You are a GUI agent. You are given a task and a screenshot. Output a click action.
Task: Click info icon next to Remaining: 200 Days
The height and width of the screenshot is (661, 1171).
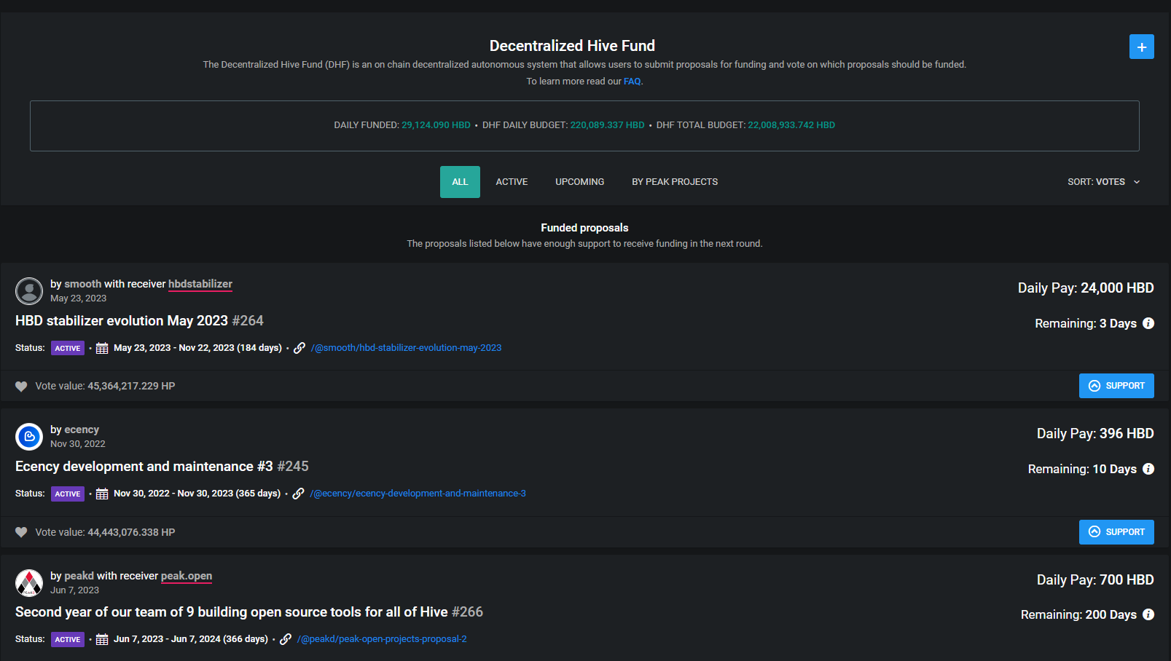[1148, 614]
